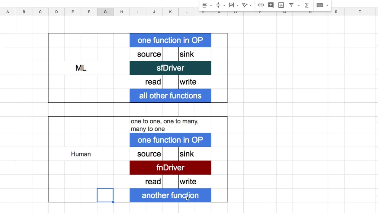Viewport: 378px width, 213px height.
Task: Click the insert link icon
Action: (x=260, y=5)
